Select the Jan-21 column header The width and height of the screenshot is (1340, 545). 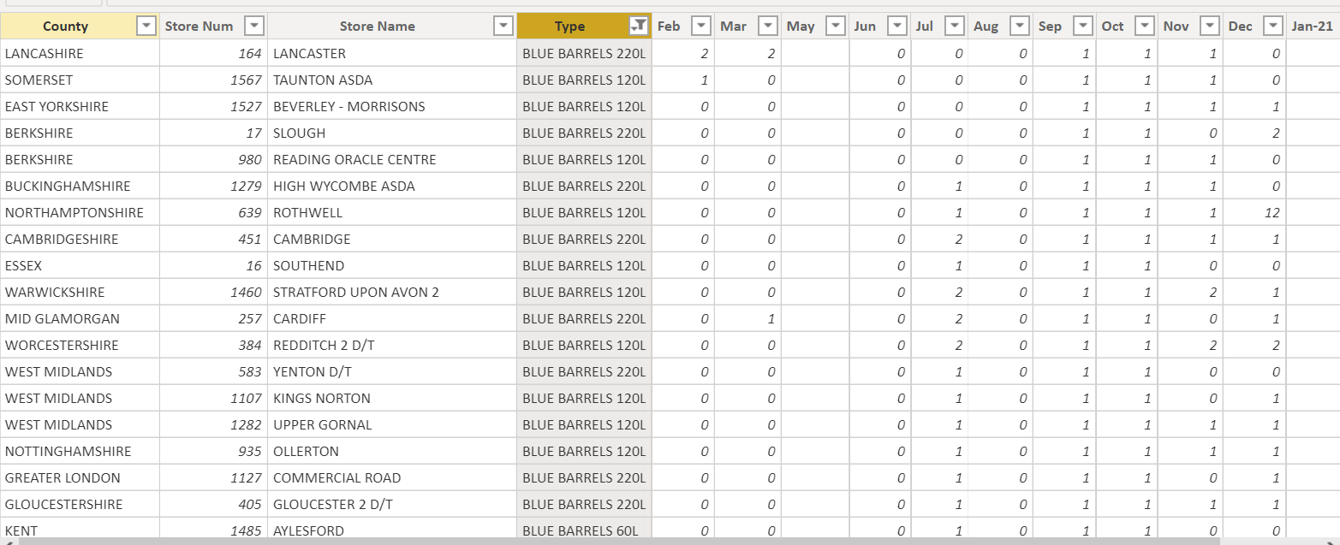click(x=1313, y=27)
